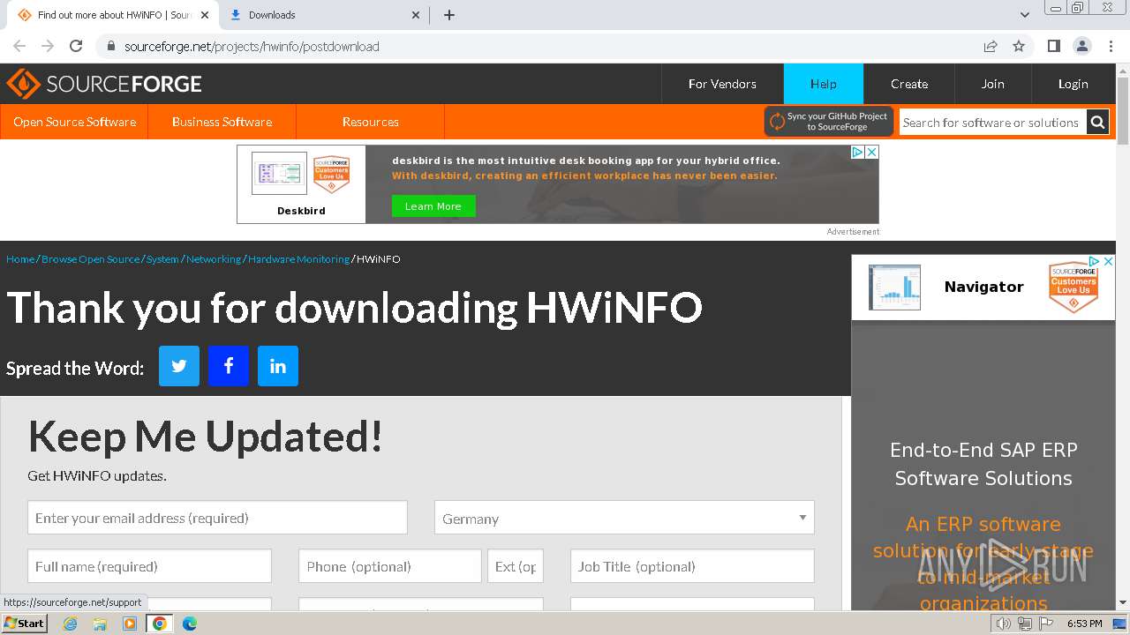Open the AdChoices icon on the deskbird ad
Viewport: 1130px width, 635px height.
pos(857,153)
